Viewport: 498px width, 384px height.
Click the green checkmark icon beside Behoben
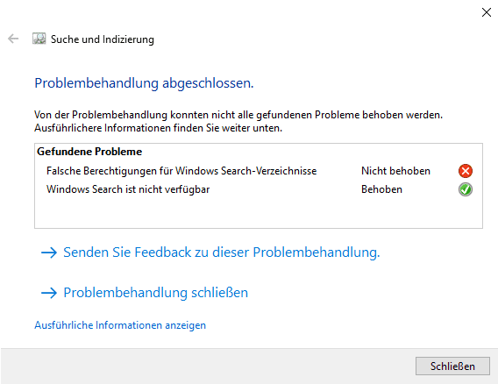(466, 189)
